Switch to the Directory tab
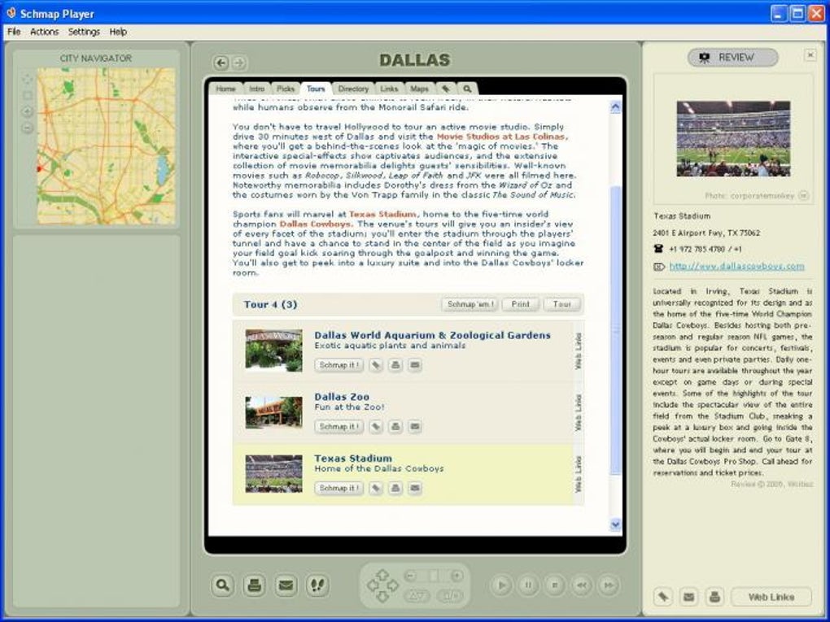The width and height of the screenshot is (830, 622). tap(353, 89)
